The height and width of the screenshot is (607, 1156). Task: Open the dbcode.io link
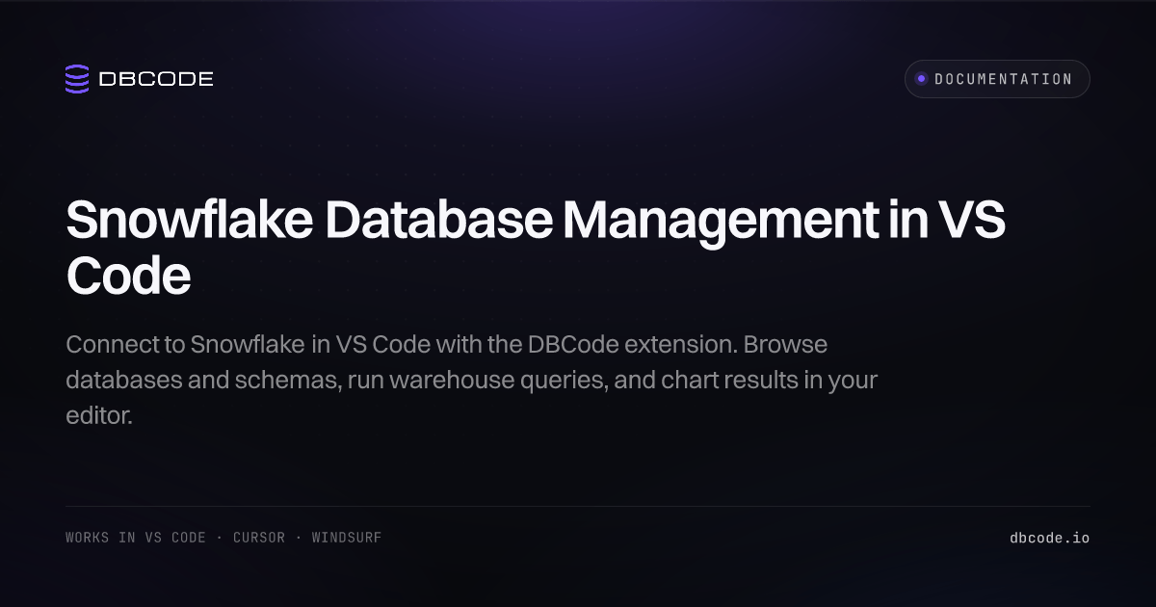point(1049,538)
